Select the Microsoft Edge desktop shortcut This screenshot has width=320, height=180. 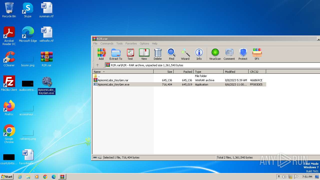[28, 34]
